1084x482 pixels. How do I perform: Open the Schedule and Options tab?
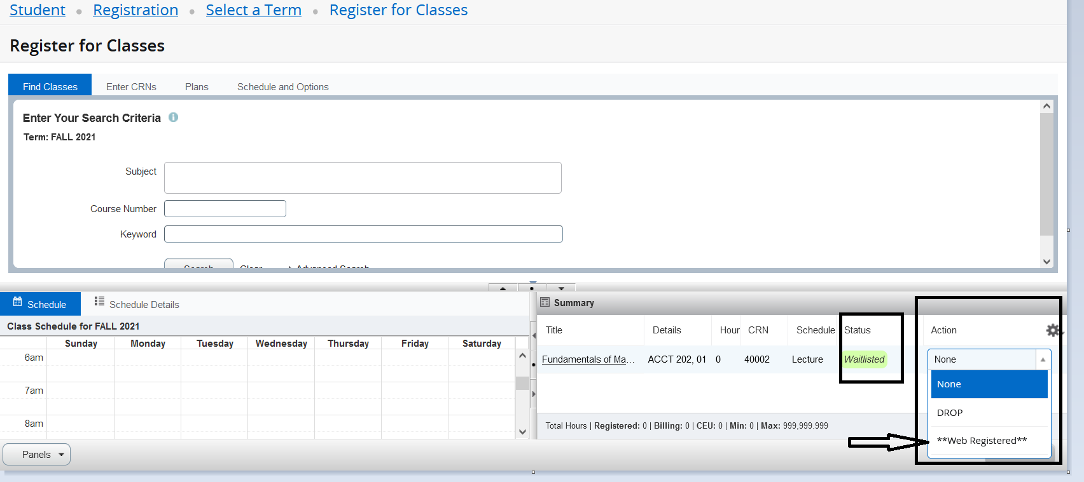tap(282, 86)
